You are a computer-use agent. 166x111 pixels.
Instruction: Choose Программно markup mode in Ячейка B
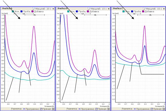click(87, 109)
